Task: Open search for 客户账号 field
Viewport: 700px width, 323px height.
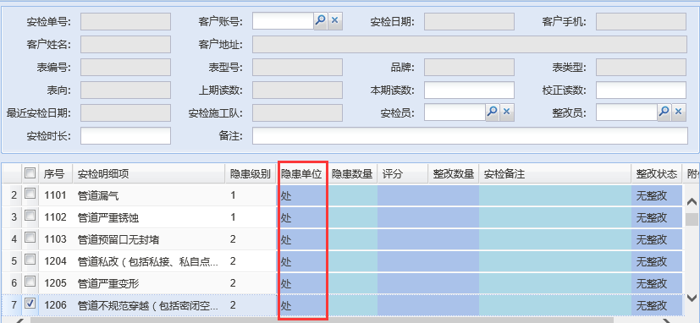Action: tap(321, 21)
